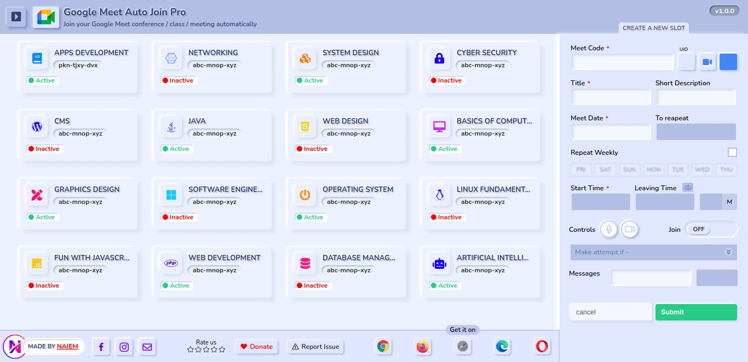748x362 pixels.
Task: Click the email envelope icon
Action: (147, 347)
